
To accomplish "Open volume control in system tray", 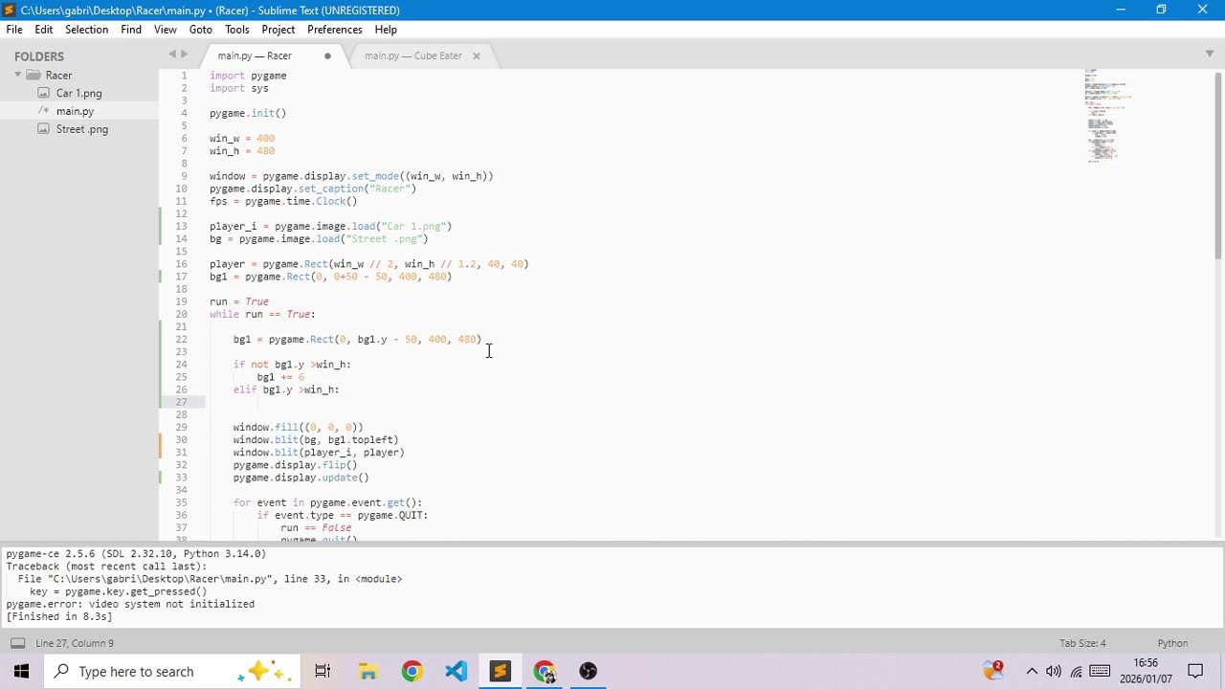I will click(x=1054, y=671).
